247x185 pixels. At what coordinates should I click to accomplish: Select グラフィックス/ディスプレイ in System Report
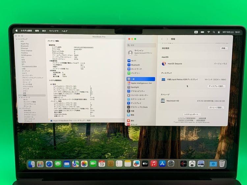tap(33, 78)
